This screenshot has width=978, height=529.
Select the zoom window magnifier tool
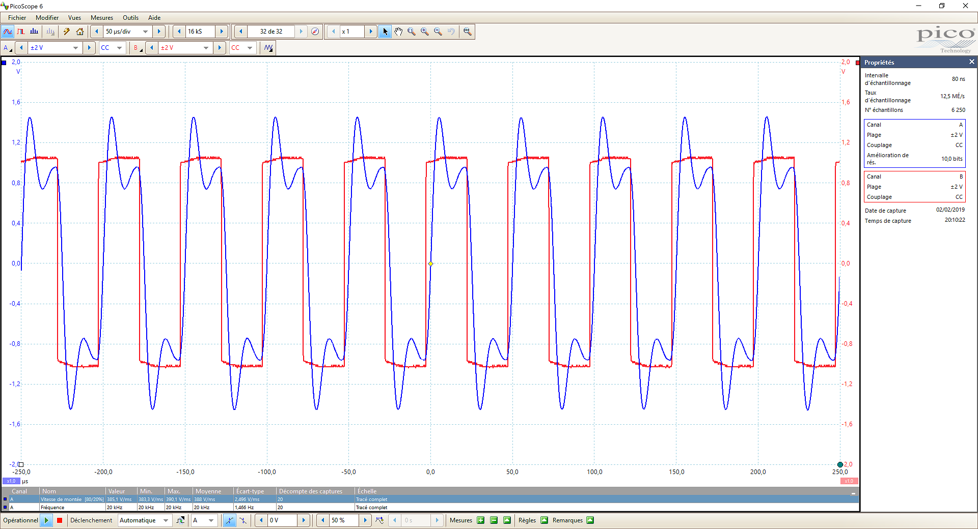point(412,32)
